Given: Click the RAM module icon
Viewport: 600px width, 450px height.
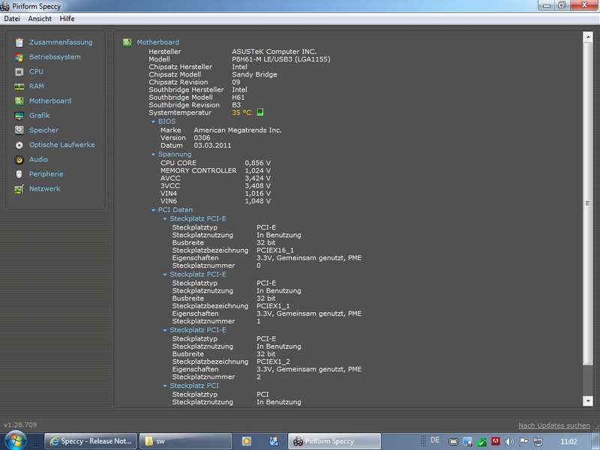Looking at the screenshot, I should coord(19,86).
